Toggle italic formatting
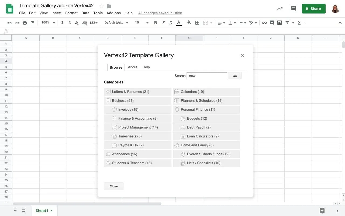The width and height of the screenshot is (345, 216). tap(163, 23)
